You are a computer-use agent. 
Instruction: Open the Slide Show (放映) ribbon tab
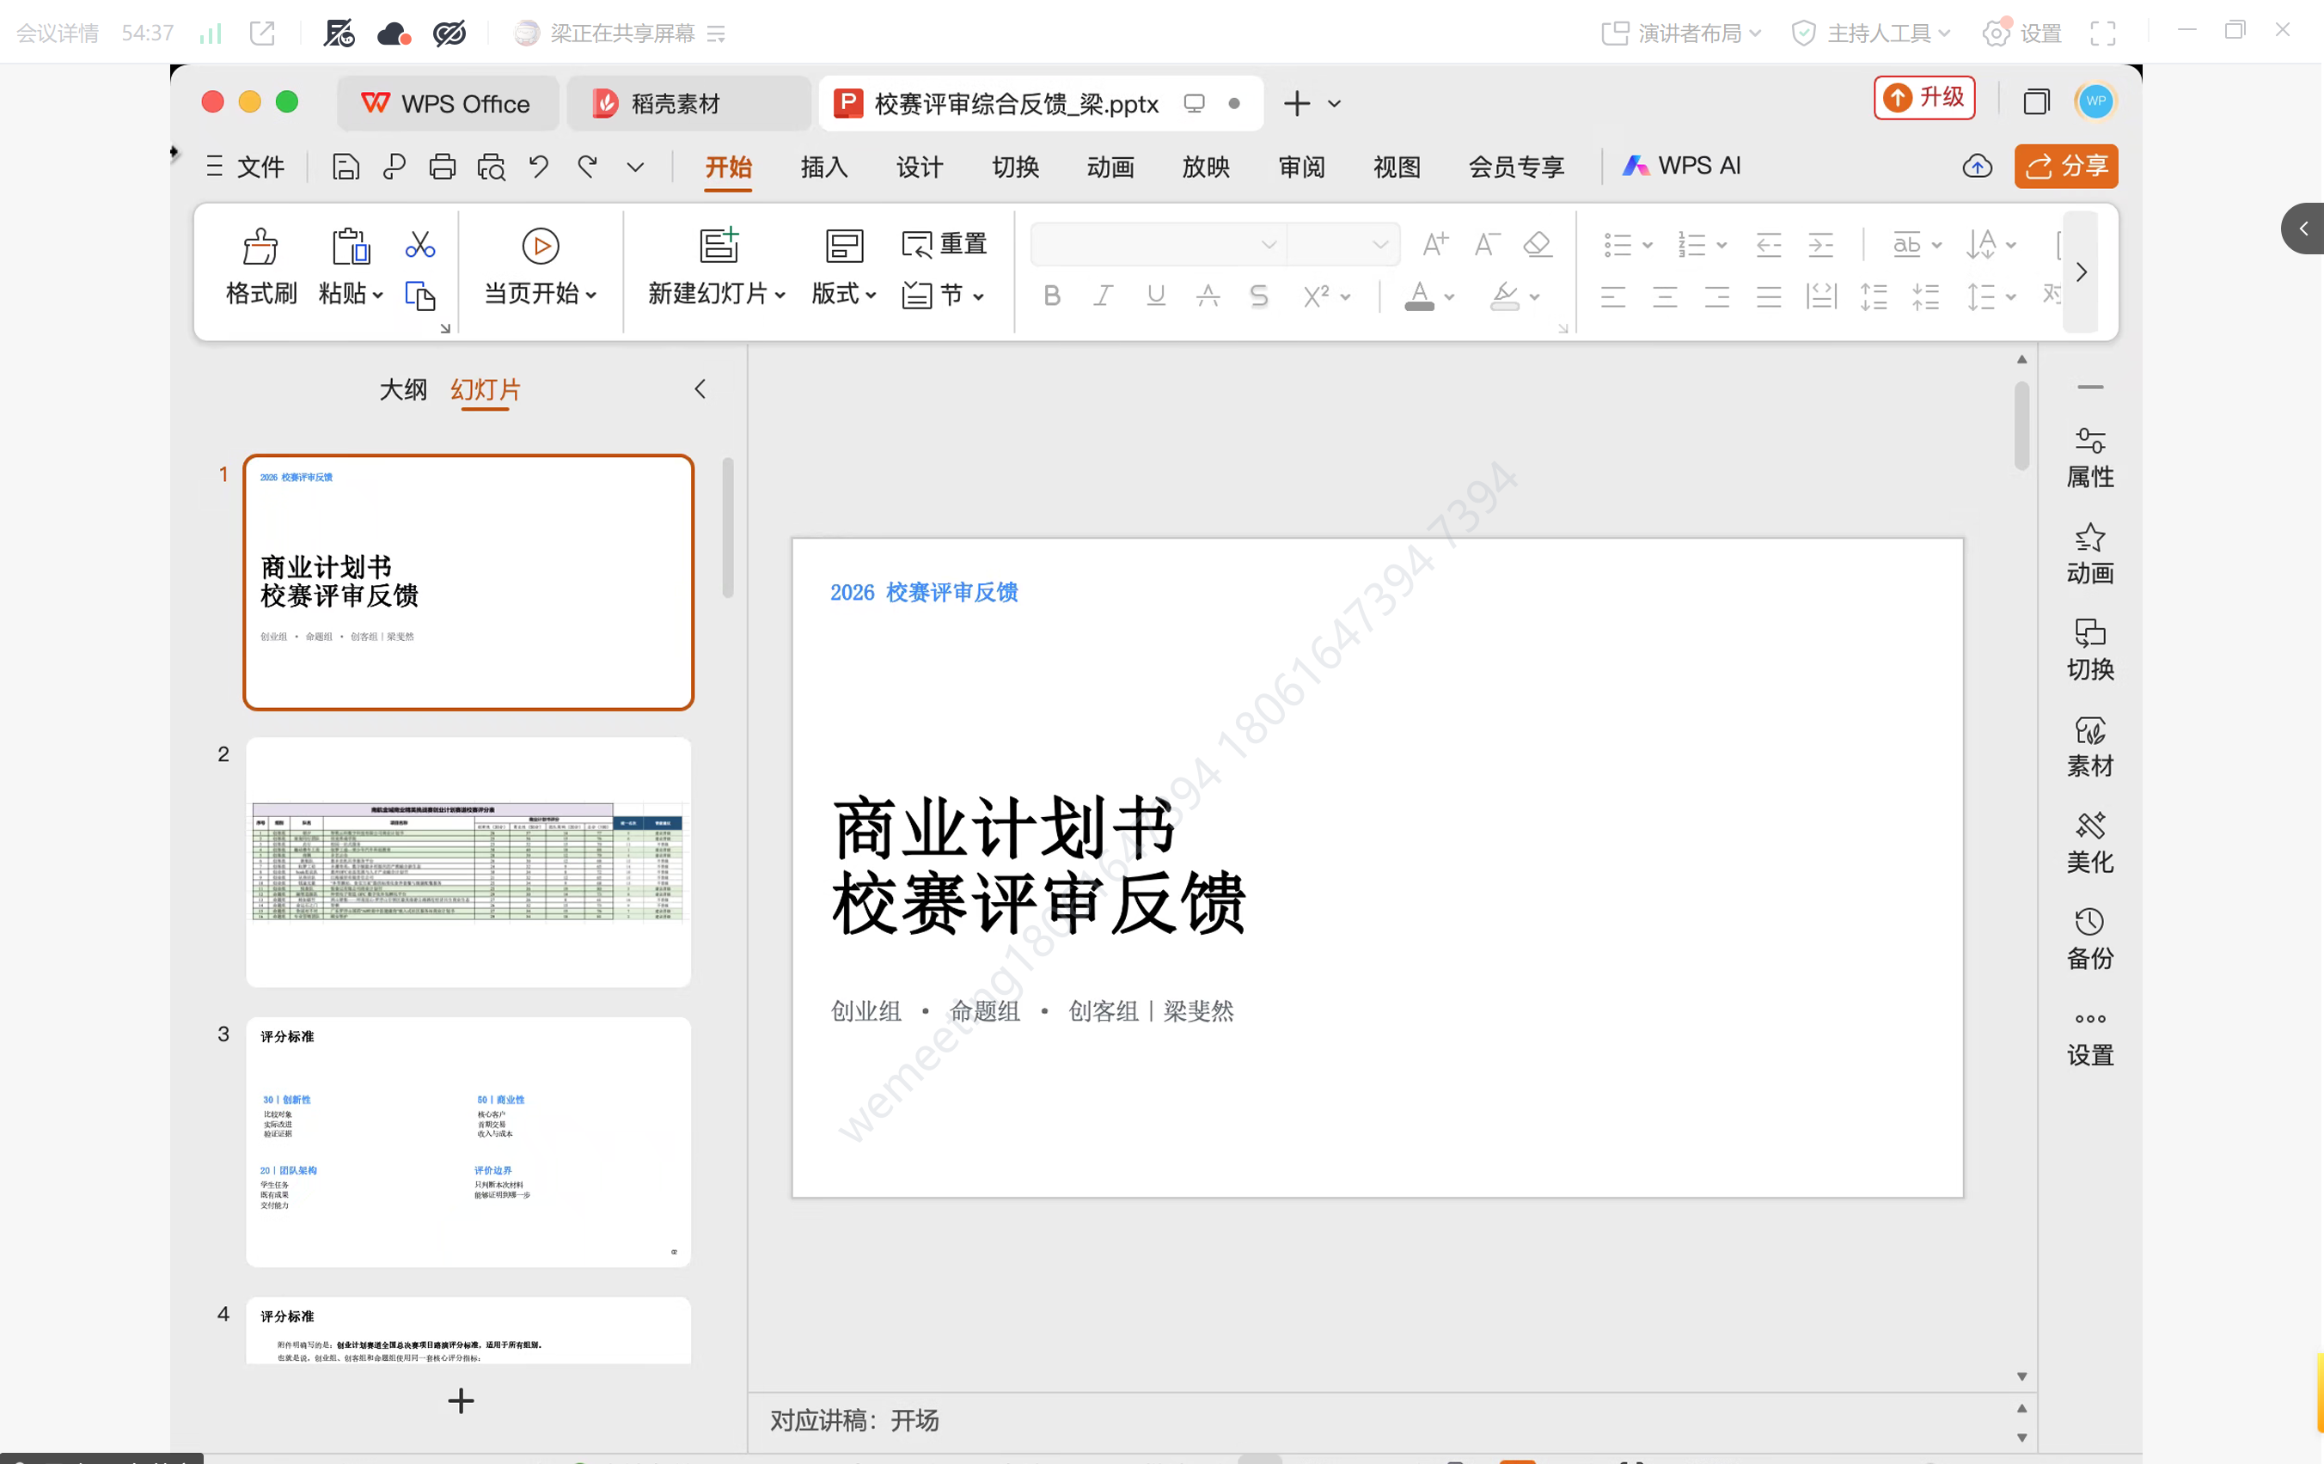pyautogui.click(x=1207, y=167)
